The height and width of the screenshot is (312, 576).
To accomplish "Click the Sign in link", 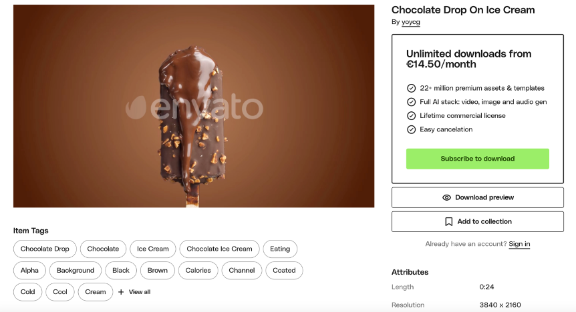I will [x=519, y=244].
